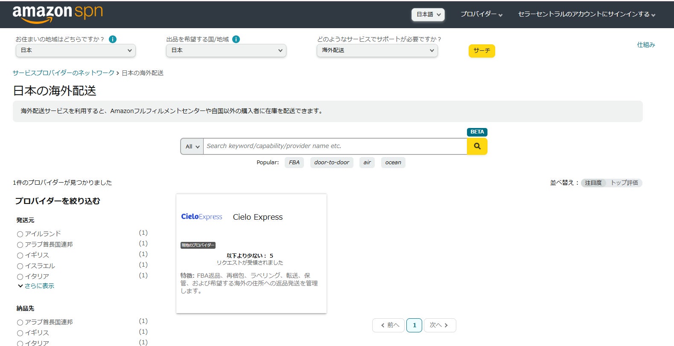674x346 pixels.
Task: Choose 注目度 sort option
Action: click(x=593, y=183)
